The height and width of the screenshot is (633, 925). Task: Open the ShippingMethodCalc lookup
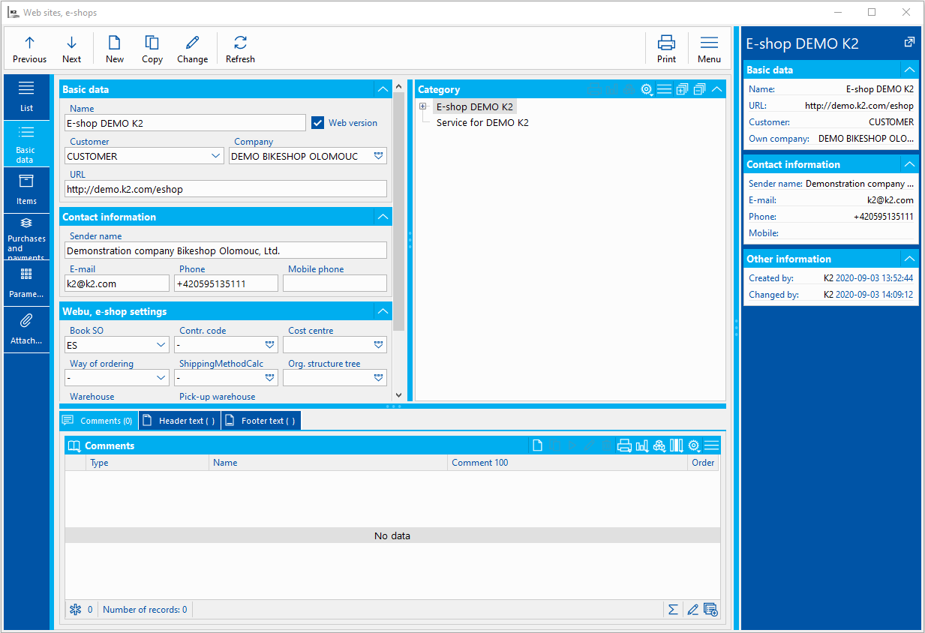click(x=270, y=378)
